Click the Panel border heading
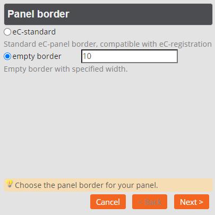 click(38, 14)
